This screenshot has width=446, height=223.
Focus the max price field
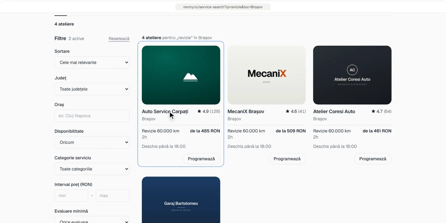tap(113, 196)
